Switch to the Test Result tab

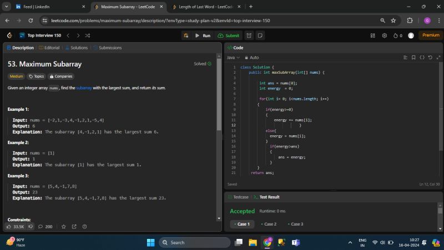coord(266,197)
